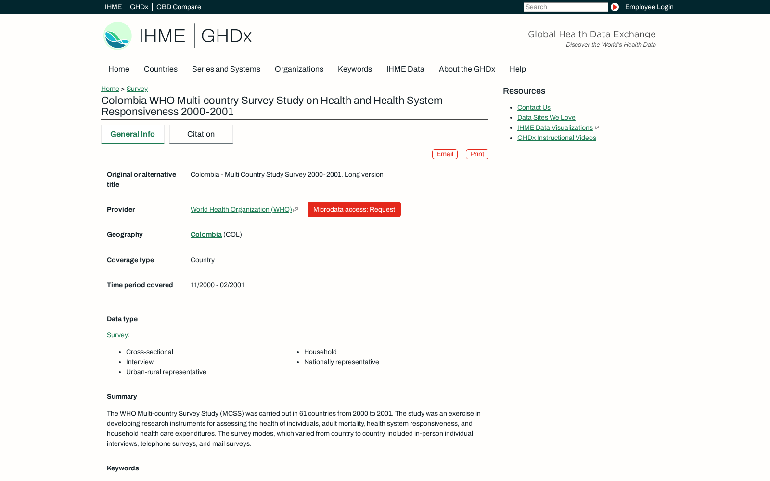This screenshot has height=481, width=770.
Task: Click external link icon beside World Health Organization
Action: point(295,210)
